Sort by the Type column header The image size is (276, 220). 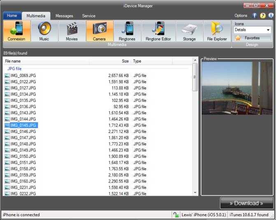pos(151,61)
